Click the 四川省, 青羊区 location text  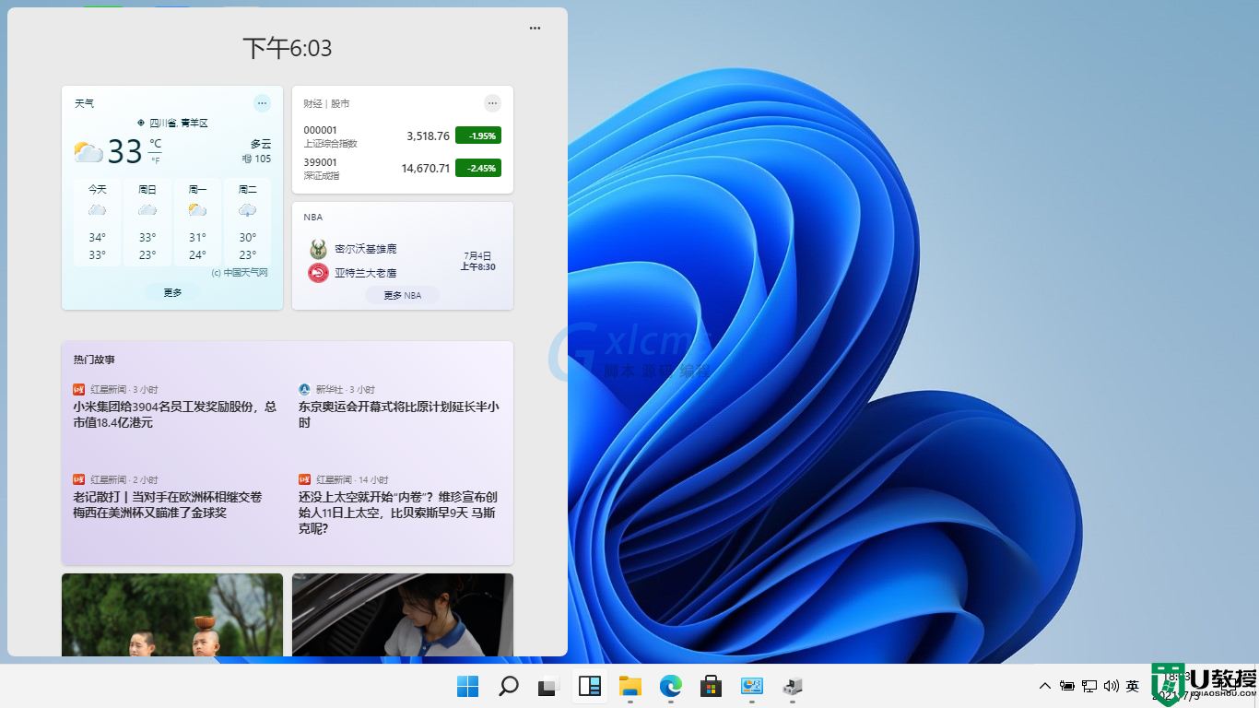tap(179, 123)
